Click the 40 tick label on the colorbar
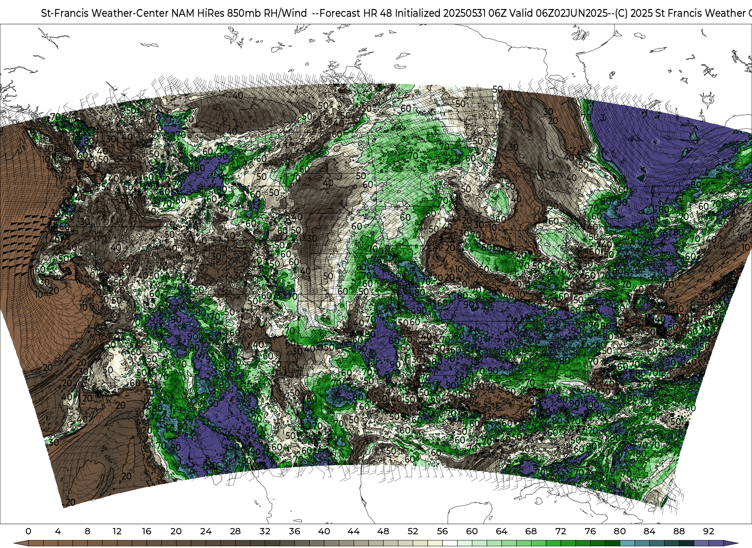This screenshot has width=752, height=548. pyautogui.click(x=324, y=532)
